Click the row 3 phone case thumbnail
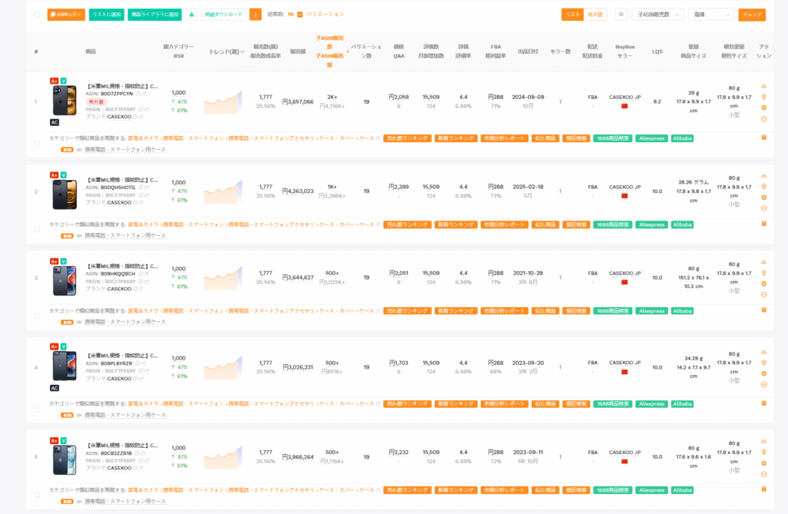788x514 pixels. [65, 280]
